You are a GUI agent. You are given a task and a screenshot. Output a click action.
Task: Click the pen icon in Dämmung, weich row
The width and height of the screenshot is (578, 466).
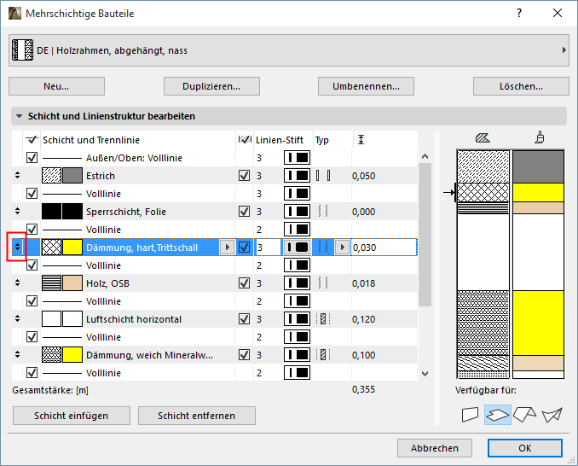[x=297, y=354]
